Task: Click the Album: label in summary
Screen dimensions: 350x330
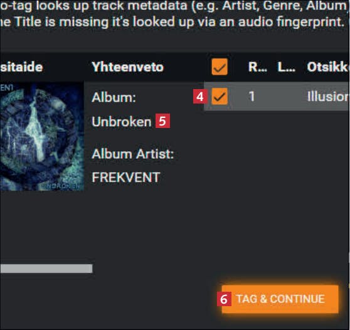Action: click(x=114, y=98)
